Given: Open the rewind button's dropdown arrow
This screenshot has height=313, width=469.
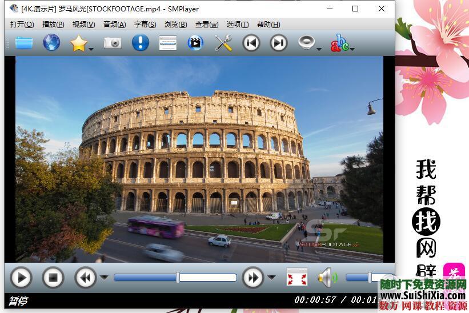Looking at the screenshot, I should coord(104,278).
